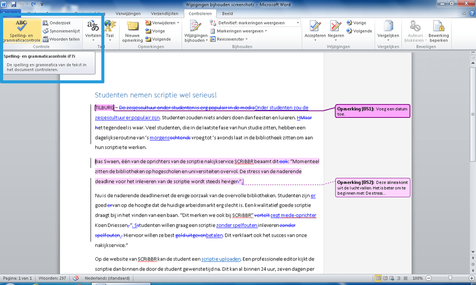Follow the 'scriptie uploaden' hyperlink
This screenshot has height=285, width=476.
click(x=221, y=259)
